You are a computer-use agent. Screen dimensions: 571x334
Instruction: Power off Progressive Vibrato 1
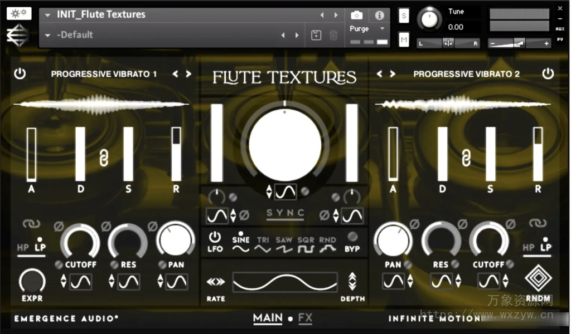[20, 73]
